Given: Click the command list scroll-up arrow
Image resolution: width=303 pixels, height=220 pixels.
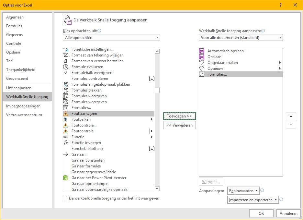Looking at the screenshot, I should (157, 51).
